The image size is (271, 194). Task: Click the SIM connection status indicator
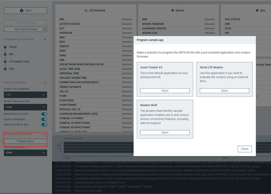5,54
